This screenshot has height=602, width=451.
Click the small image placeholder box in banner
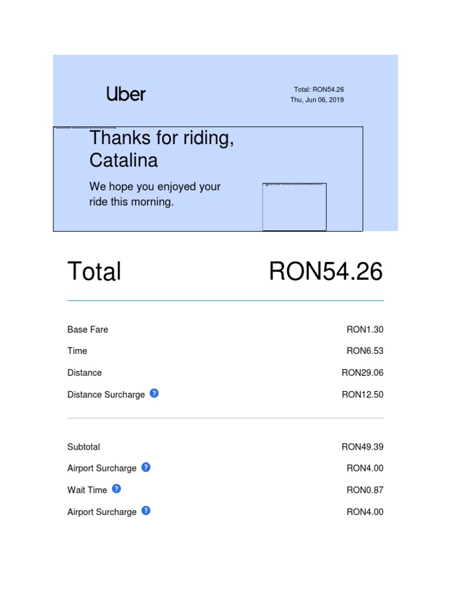point(294,207)
